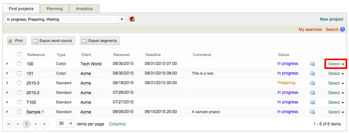
Task: Check the box for project 101
Action: 19,73
